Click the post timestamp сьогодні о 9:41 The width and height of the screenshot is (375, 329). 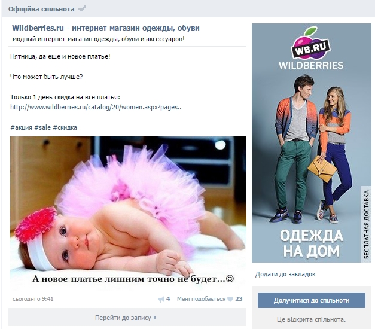tap(33, 299)
